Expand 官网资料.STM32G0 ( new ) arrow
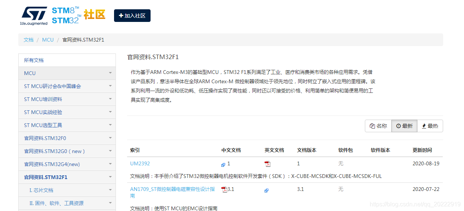This screenshot has width=464, height=211. coord(110,151)
